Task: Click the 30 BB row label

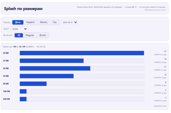Action: [6, 69]
